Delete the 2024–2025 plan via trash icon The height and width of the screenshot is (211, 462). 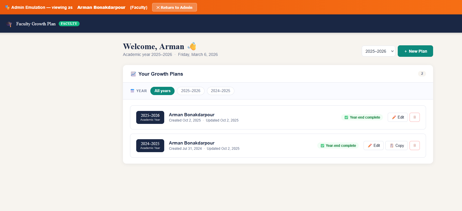pos(415,145)
